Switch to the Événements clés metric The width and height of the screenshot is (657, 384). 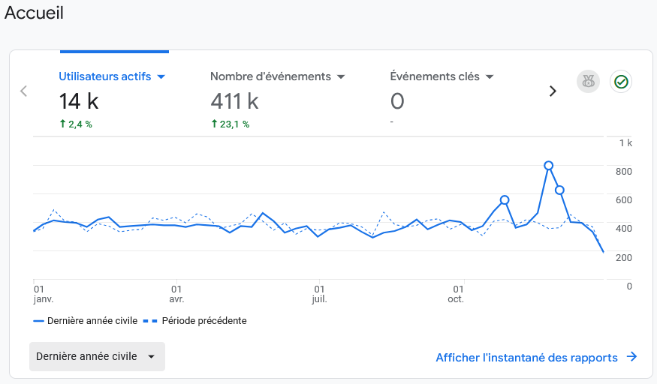[434, 76]
